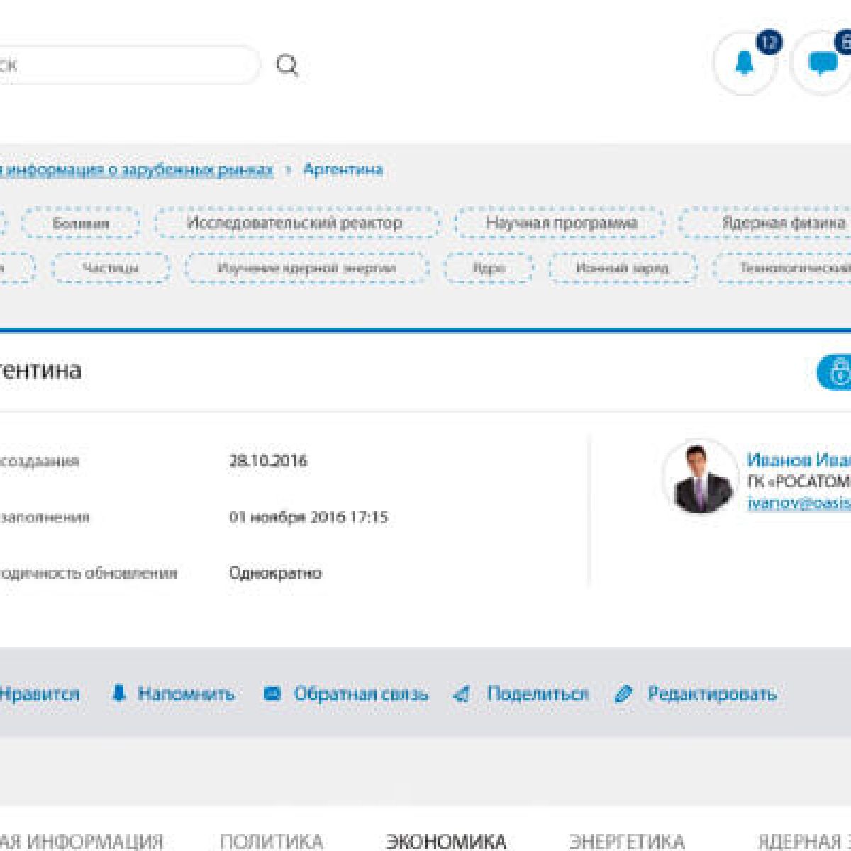Select the Ионный заряд tag

(622, 268)
